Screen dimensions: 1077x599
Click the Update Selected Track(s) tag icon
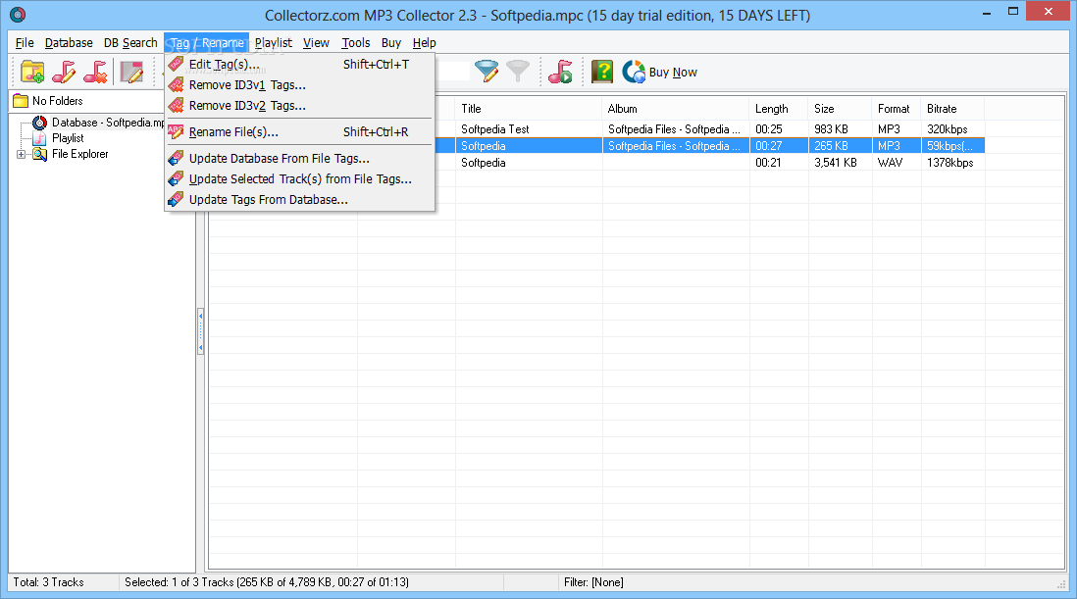click(x=176, y=178)
